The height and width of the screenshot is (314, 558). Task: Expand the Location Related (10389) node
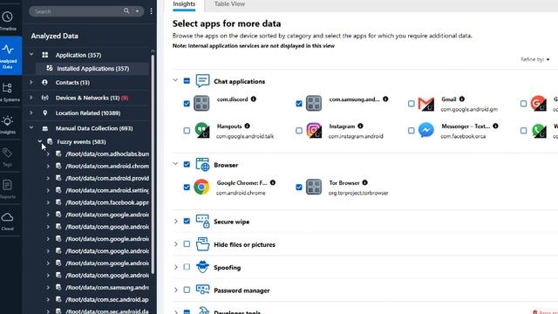31,113
